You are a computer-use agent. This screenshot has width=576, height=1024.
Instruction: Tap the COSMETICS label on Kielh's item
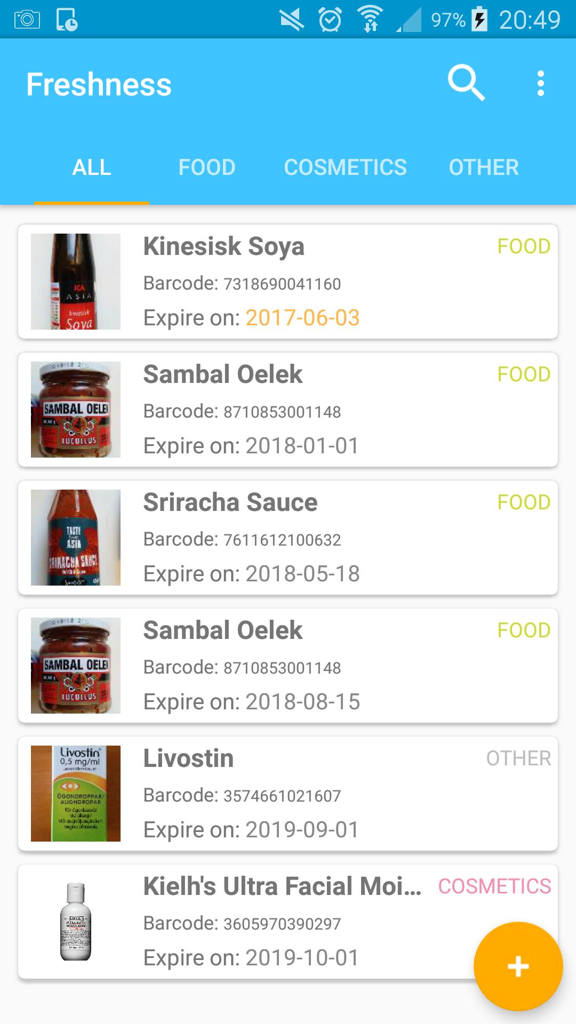click(494, 886)
